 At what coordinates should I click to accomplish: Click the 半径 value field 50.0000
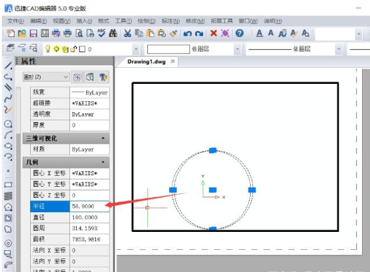pyautogui.click(x=89, y=206)
